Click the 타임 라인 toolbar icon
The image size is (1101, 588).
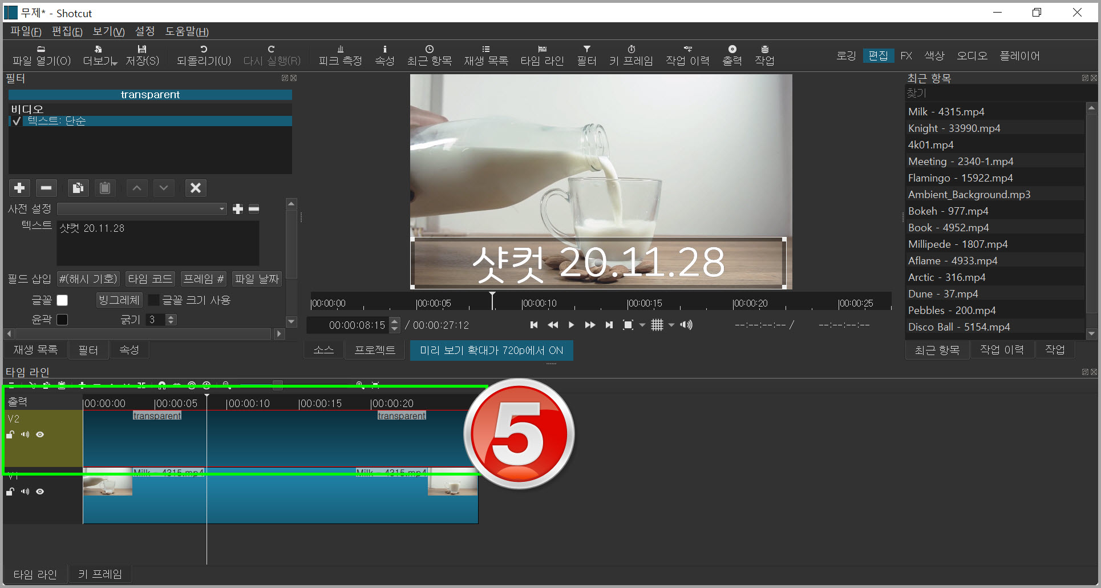542,55
